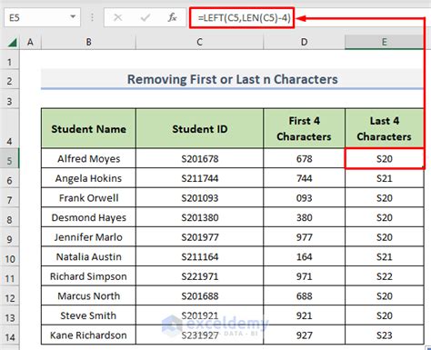
Task: Select column A header
Action: (30, 42)
